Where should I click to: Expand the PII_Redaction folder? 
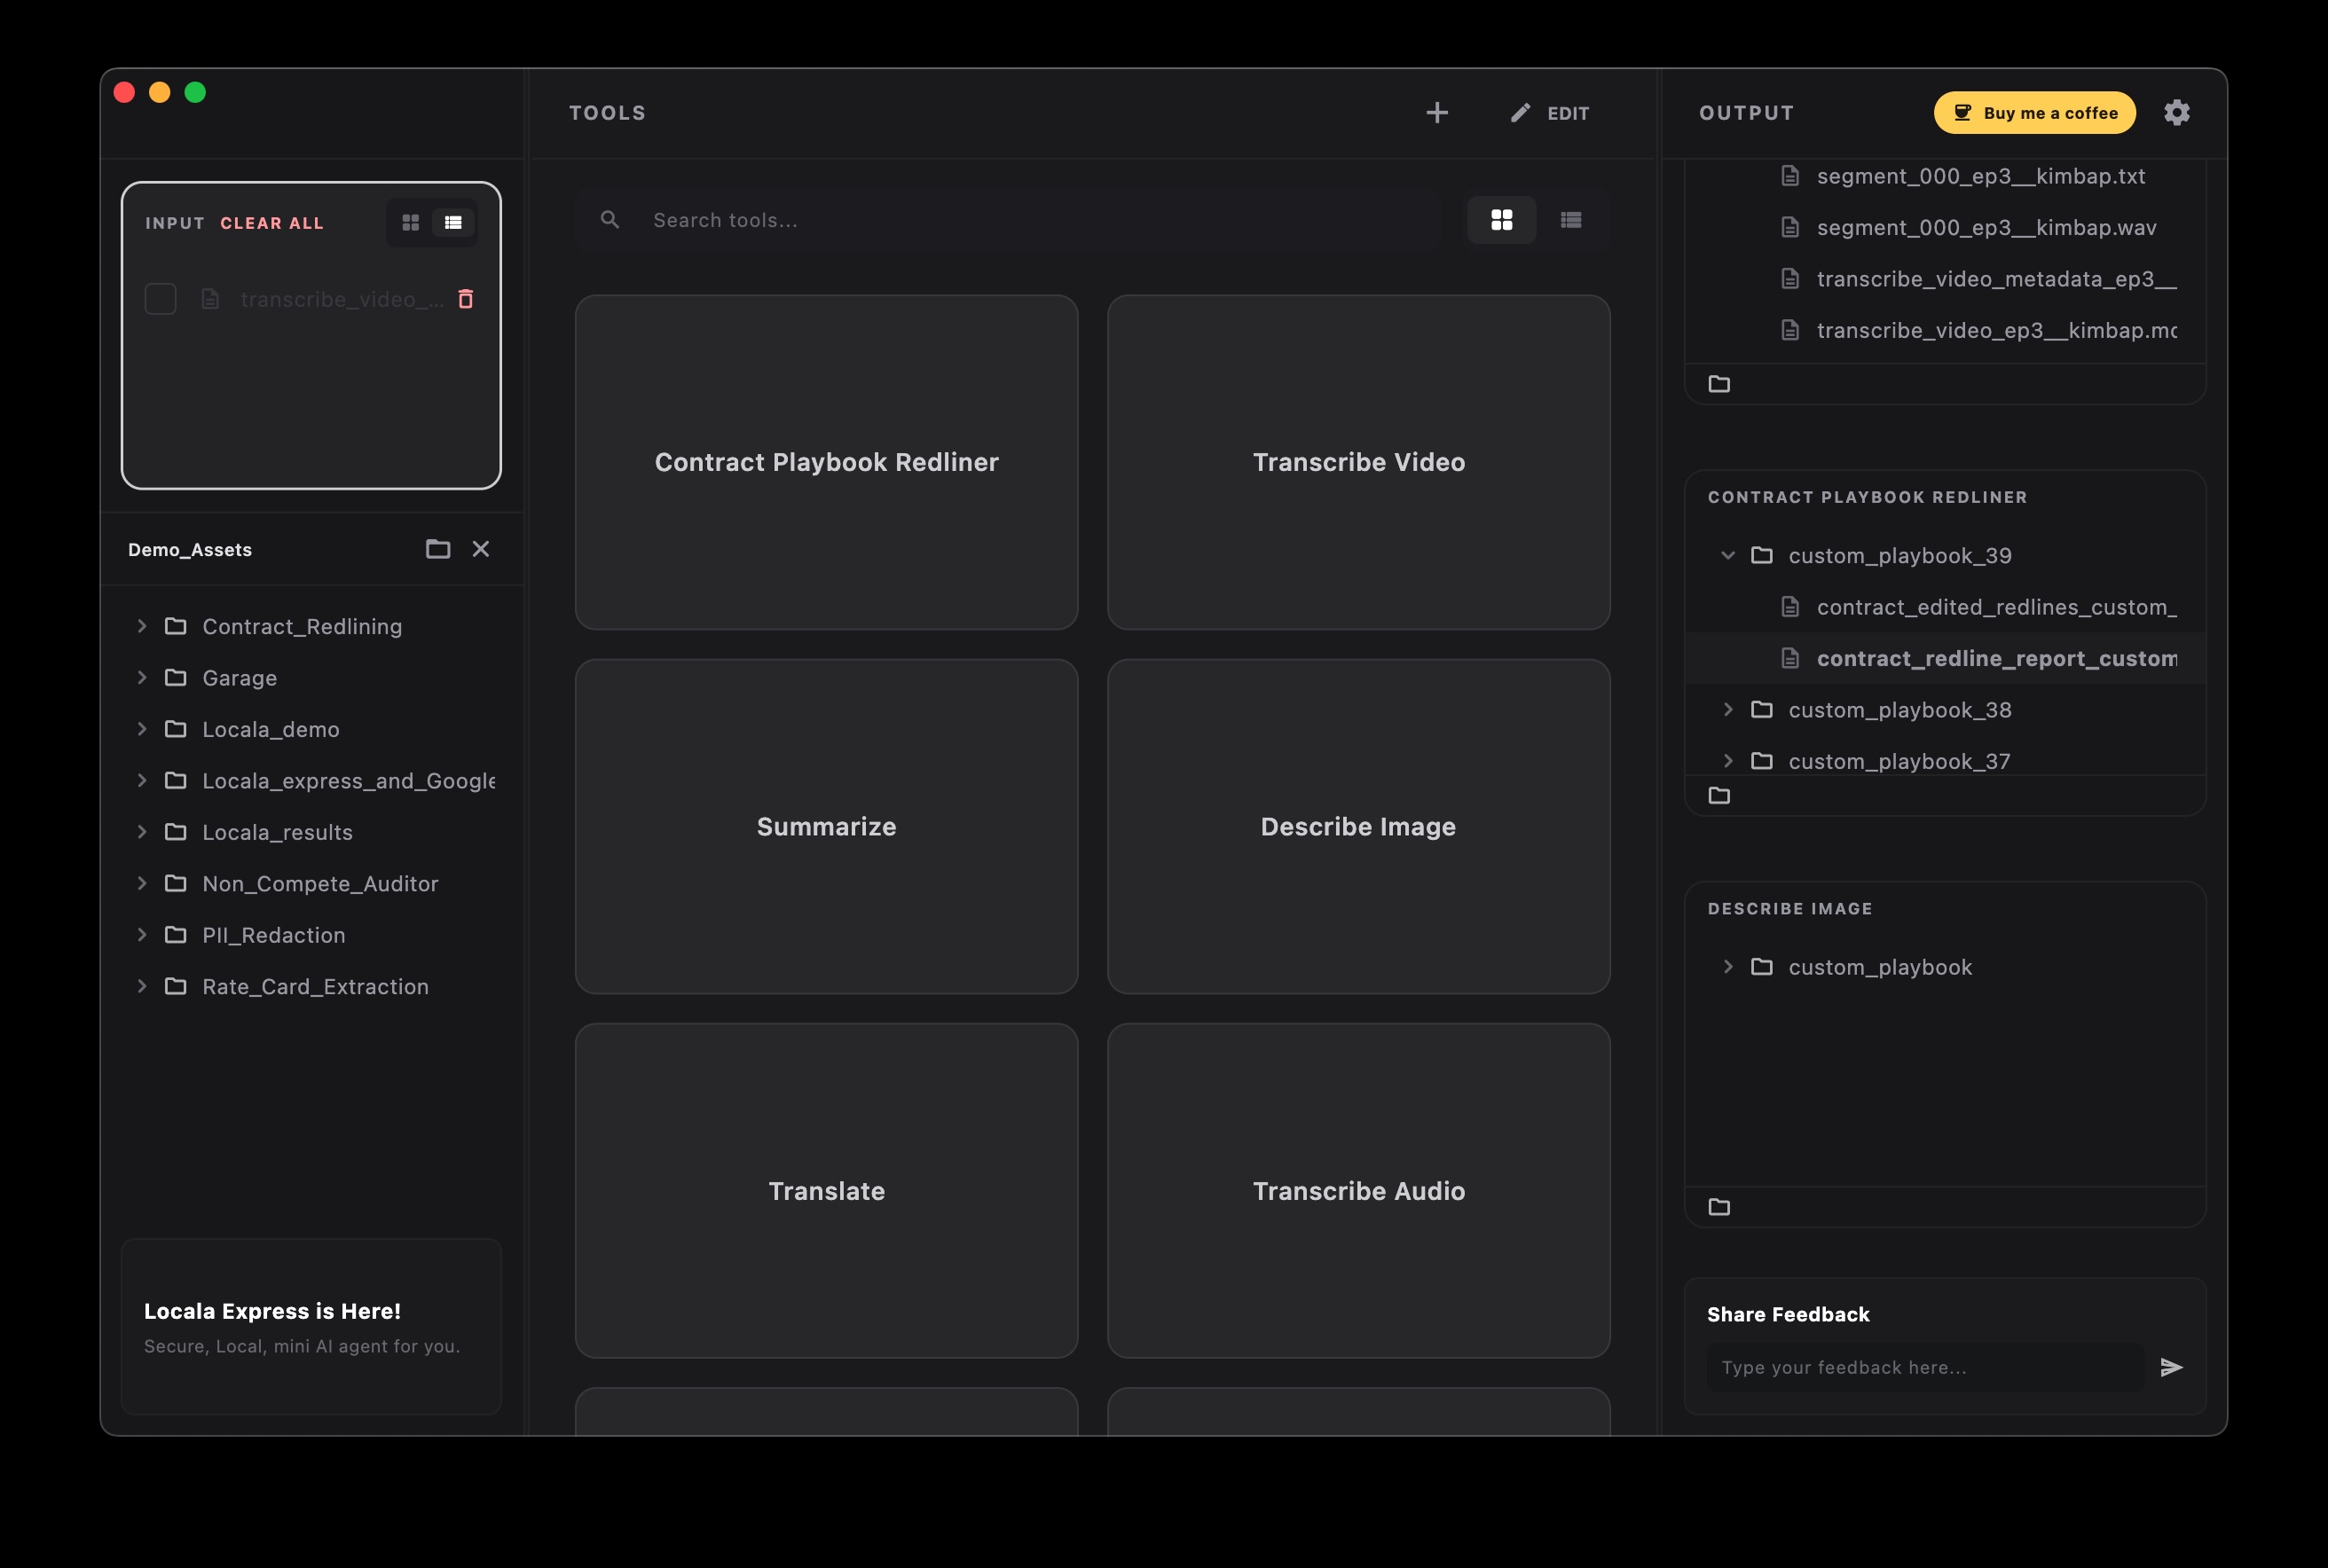point(142,935)
